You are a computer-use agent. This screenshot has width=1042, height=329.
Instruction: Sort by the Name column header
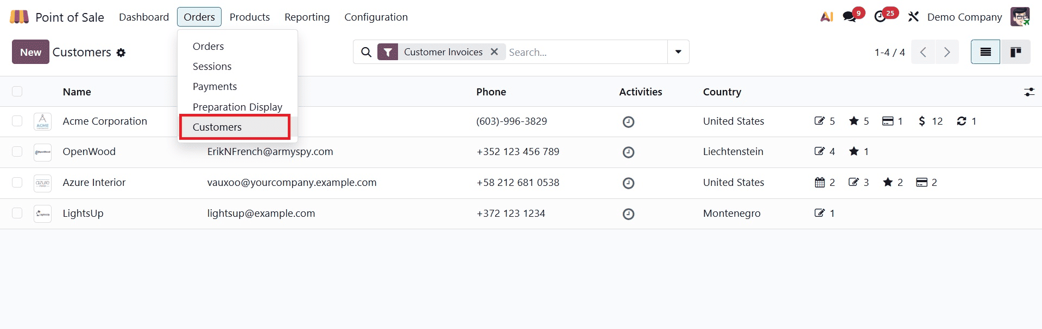77,92
